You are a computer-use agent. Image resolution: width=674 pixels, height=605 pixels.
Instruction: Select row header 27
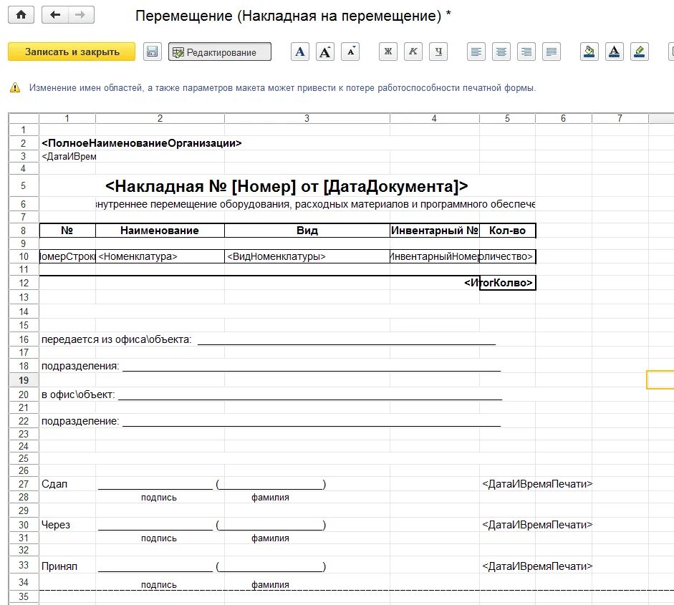pyautogui.click(x=24, y=484)
